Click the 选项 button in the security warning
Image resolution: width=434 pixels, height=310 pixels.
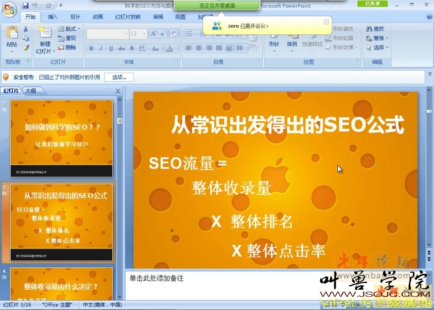click(119, 77)
